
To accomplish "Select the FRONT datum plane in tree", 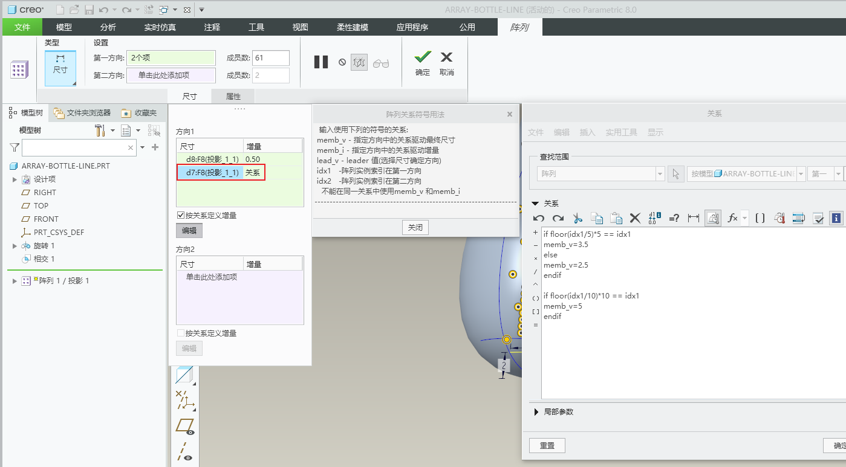I will 46,219.
